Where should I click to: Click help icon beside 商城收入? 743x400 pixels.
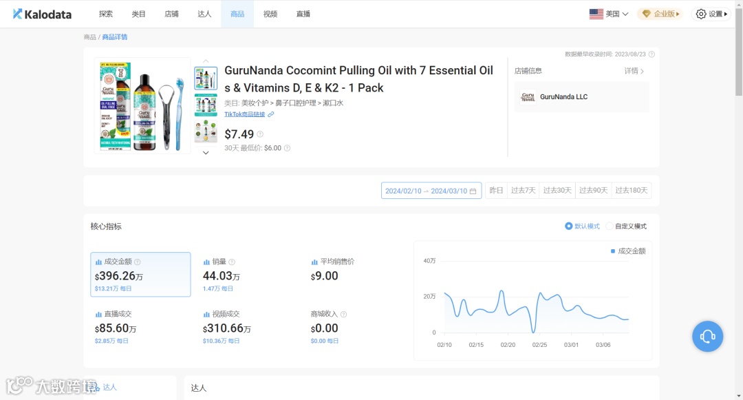click(343, 314)
